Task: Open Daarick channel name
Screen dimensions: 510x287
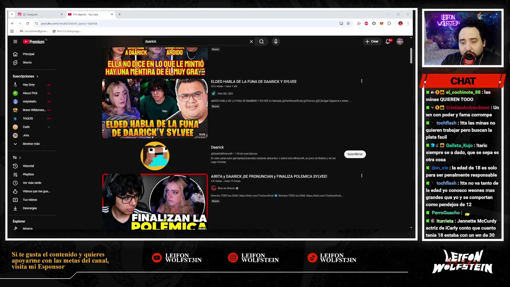Action: [217, 147]
